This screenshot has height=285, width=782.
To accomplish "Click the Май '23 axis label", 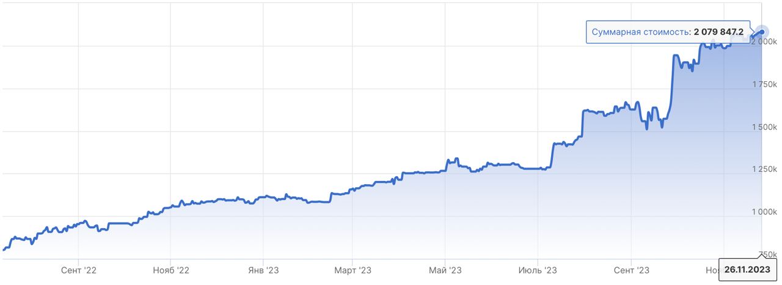I will [x=445, y=270].
